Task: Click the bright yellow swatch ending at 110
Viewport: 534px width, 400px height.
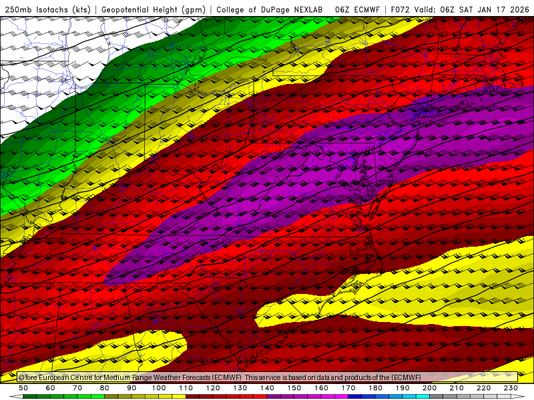Action: coord(179,397)
